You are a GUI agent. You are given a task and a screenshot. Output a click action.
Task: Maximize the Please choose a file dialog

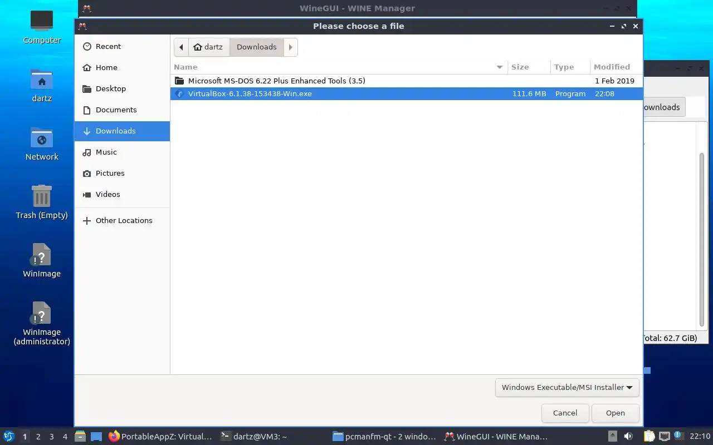click(x=624, y=26)
